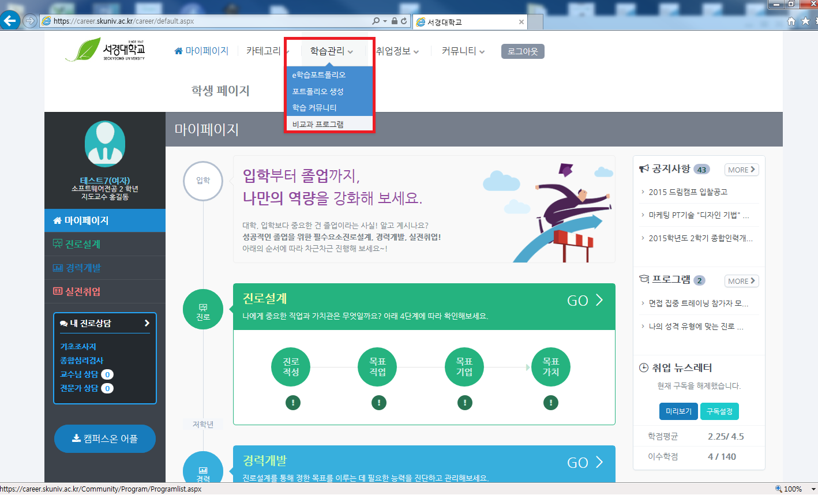
Task: Click the exclamation indicator under 목표가치
Action: 550,403
